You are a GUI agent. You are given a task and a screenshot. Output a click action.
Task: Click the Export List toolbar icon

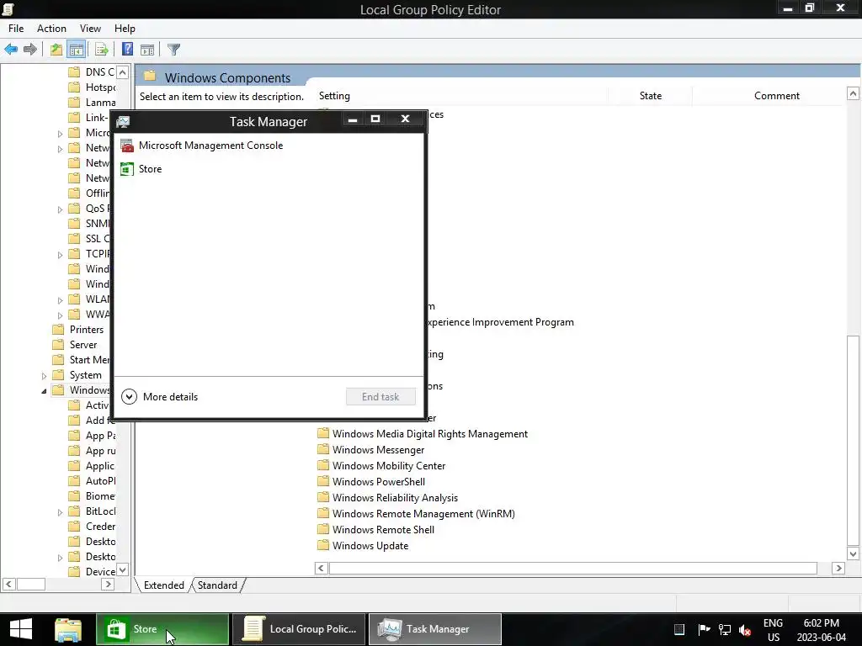pyautogui.click(x=102, y=50)
